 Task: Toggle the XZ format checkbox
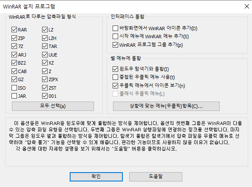pyautogui.click(x=45, y=63)
